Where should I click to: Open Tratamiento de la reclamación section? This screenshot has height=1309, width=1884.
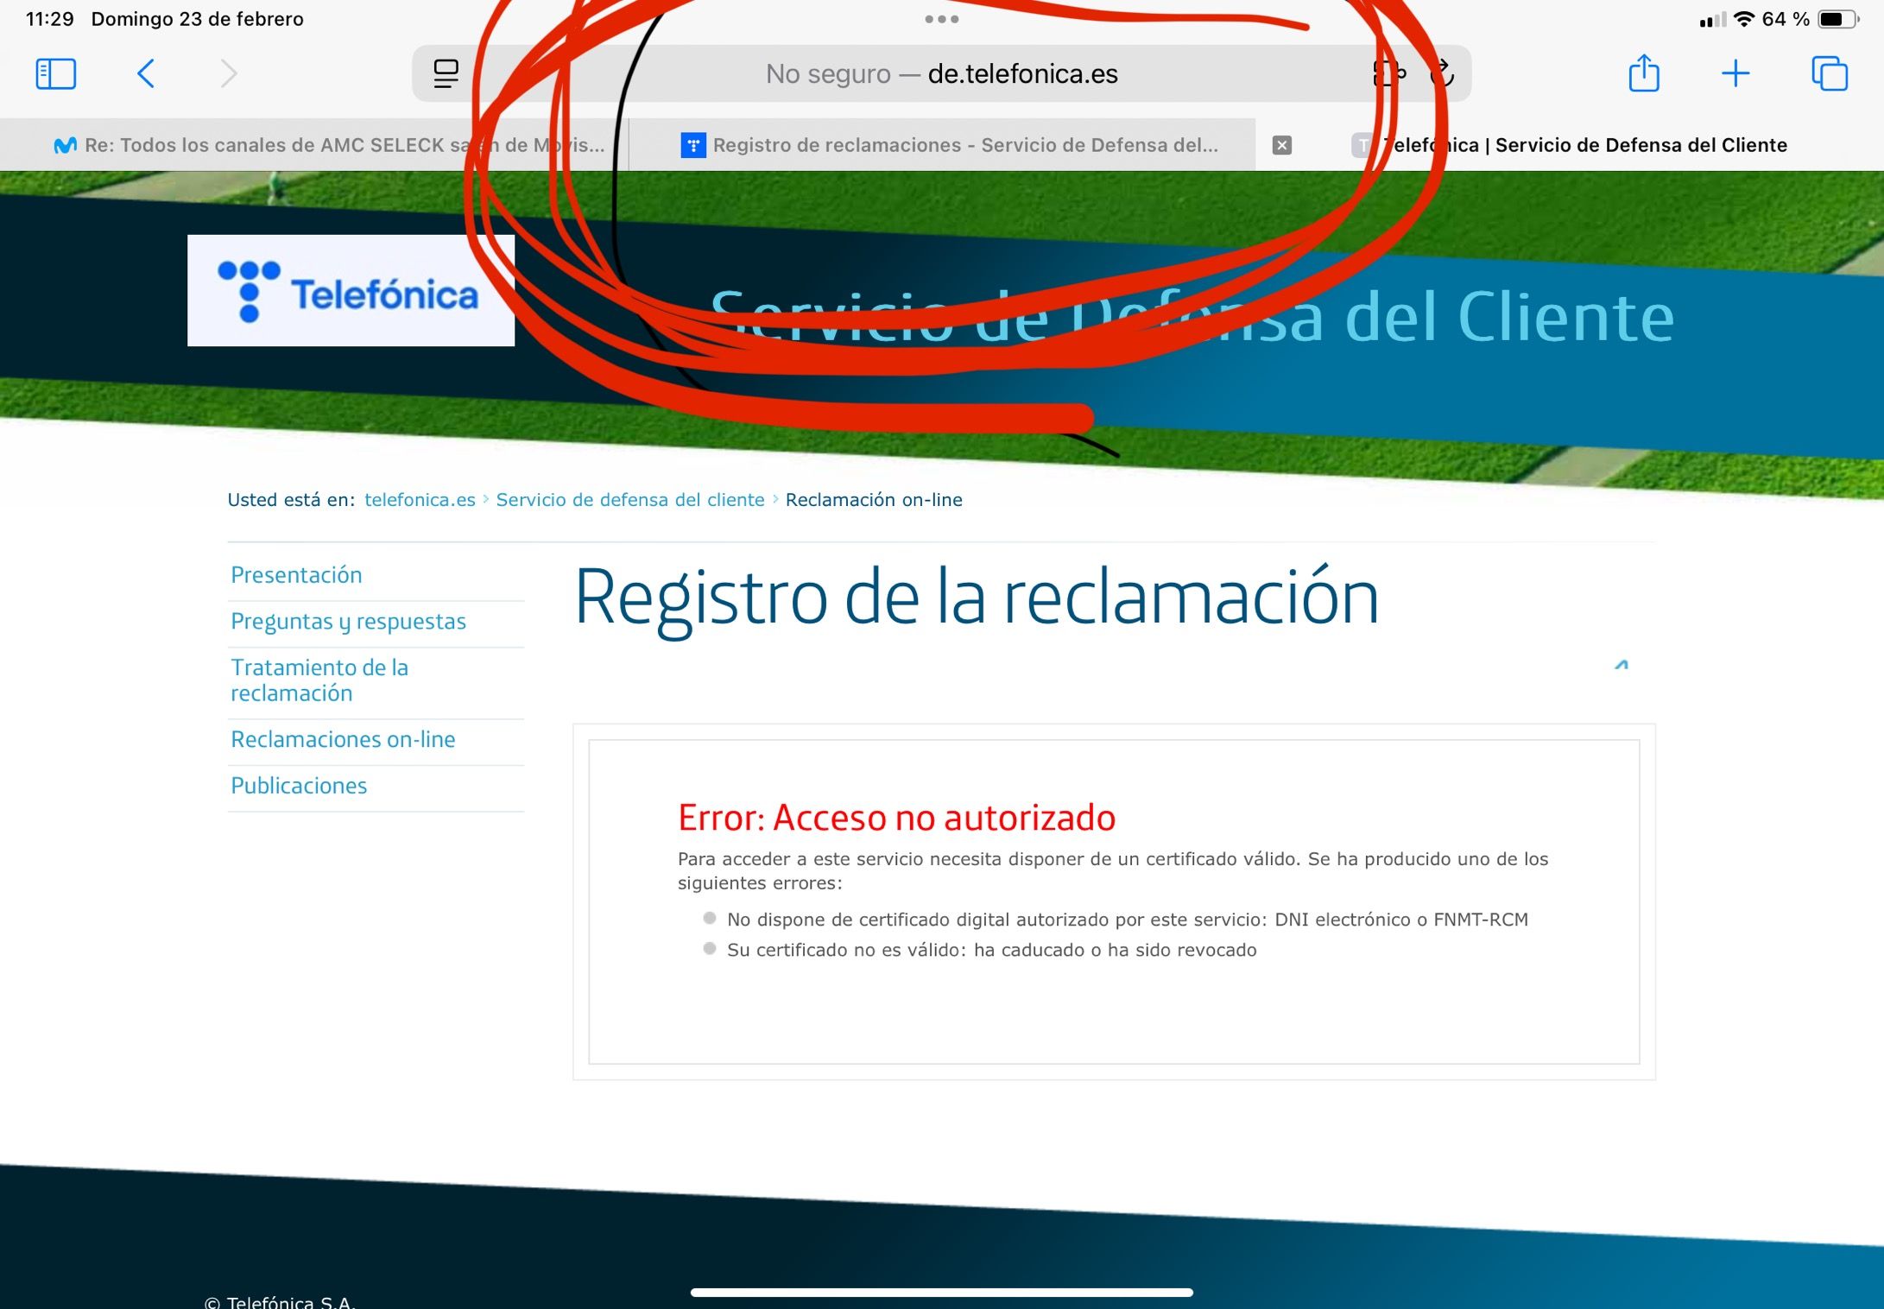tap(319, 680)
